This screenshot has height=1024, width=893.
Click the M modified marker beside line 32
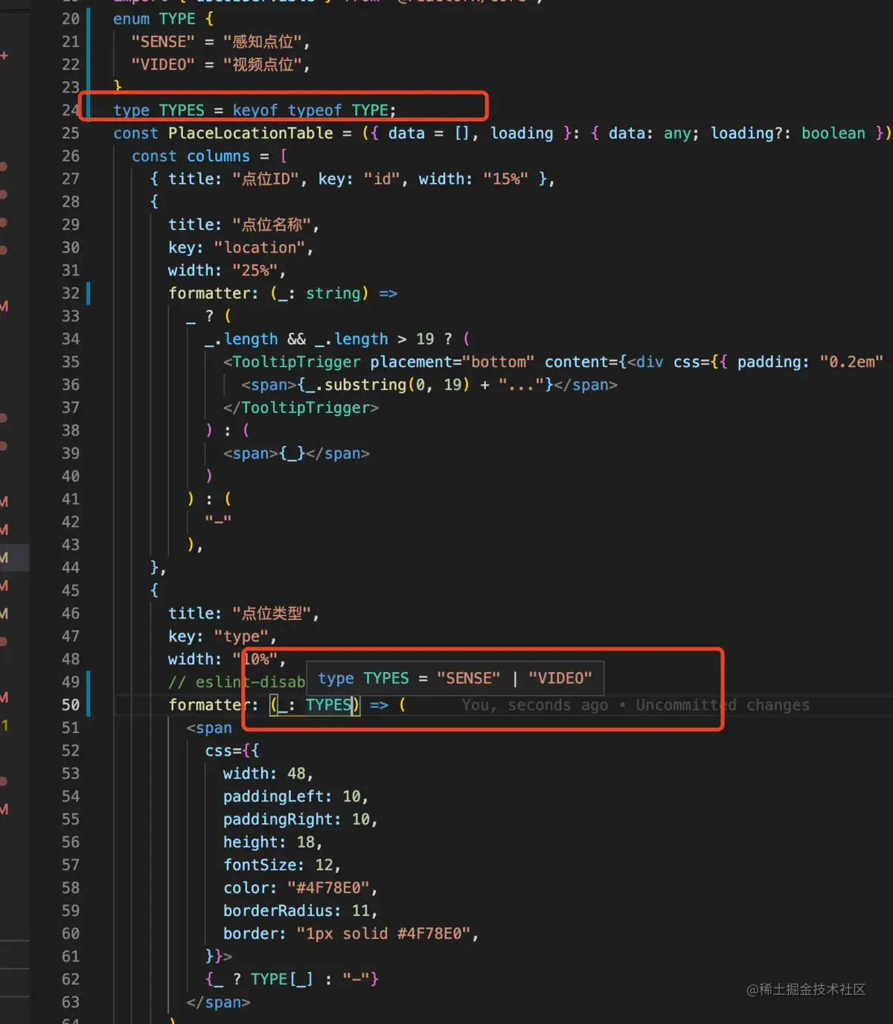(x=4, y=307)
